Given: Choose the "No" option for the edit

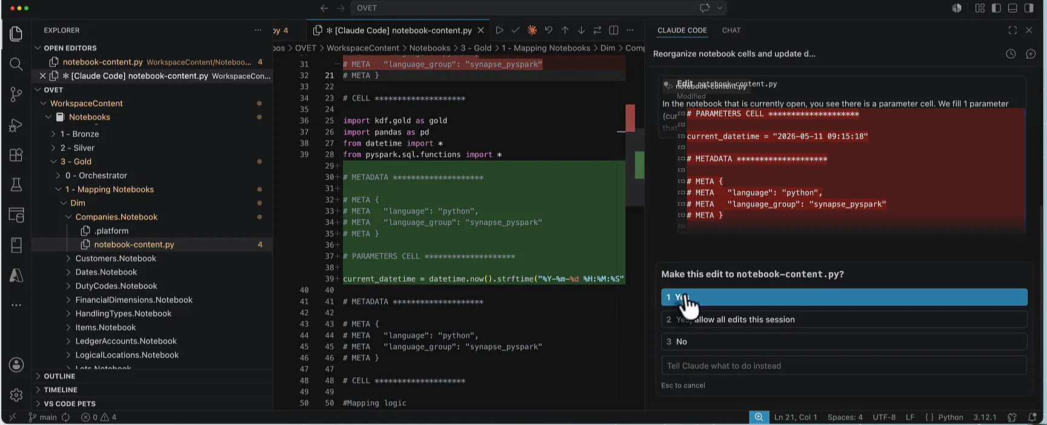Looking at the screenshot, I should pyautogui.click(x=844, y=341).
